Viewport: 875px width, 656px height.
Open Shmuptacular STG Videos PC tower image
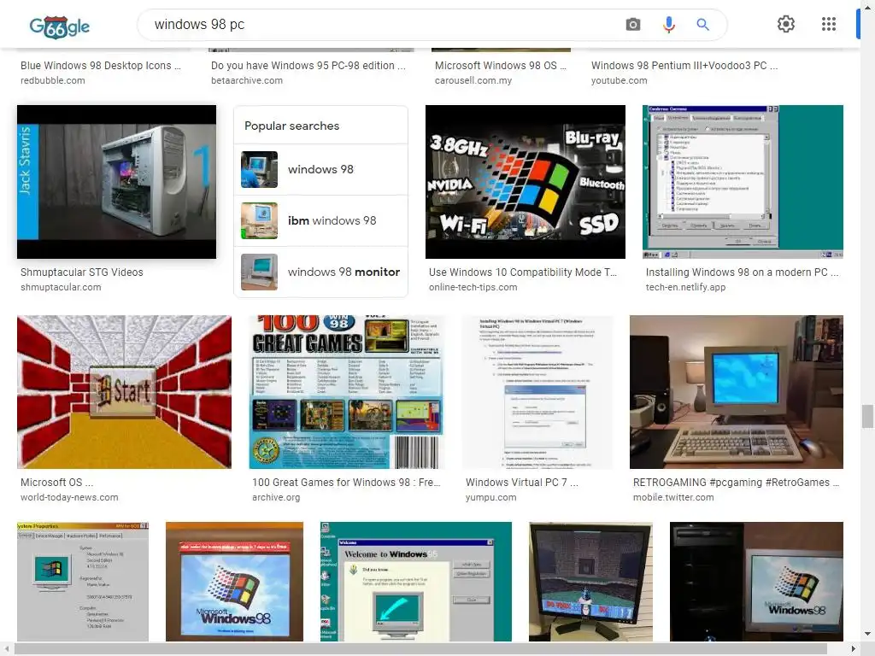pyautogui.click(x=116, y=182)
